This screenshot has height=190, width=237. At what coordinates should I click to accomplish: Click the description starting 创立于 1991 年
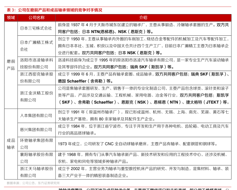(143, 116)
